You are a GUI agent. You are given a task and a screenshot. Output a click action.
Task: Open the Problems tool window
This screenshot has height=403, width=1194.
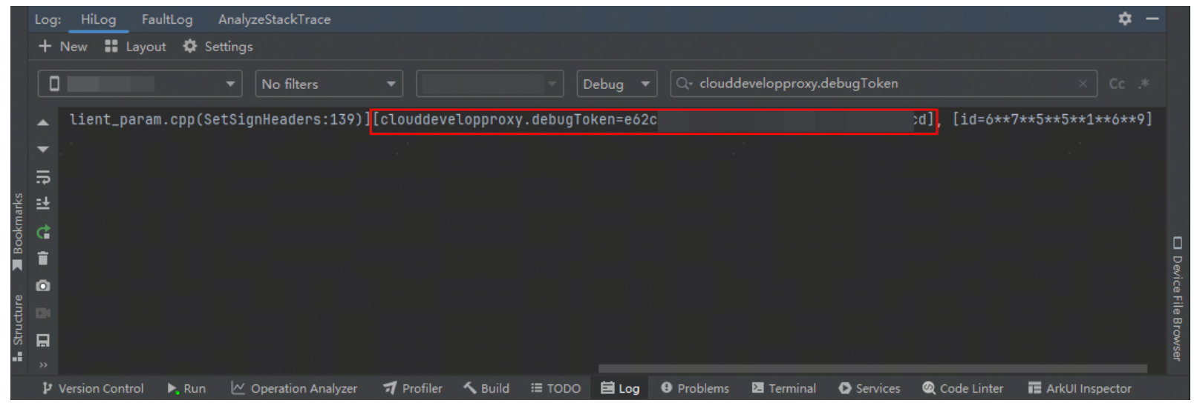click(695, 388)
